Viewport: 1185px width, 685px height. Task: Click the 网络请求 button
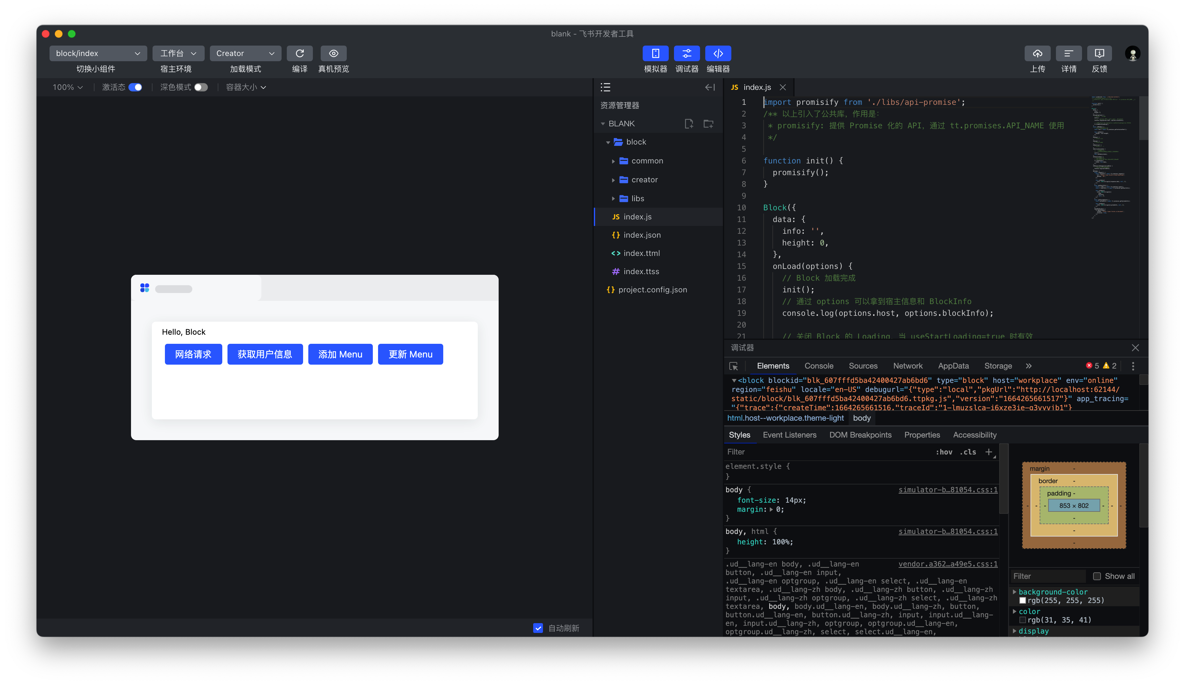coord(193,354)
